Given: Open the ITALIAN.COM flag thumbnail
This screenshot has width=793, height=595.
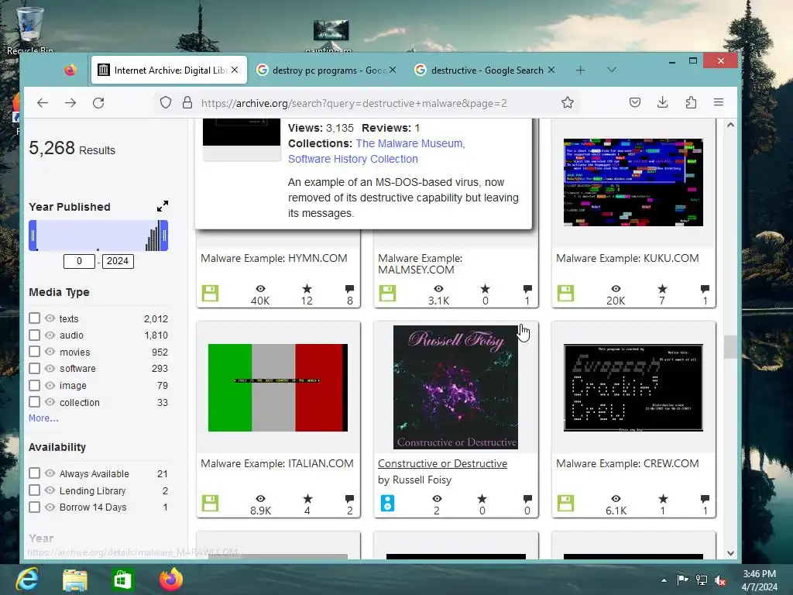Looking at the screenshot, I should pos(278,387).
